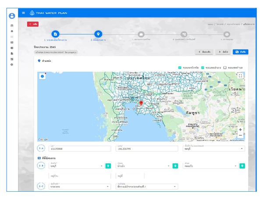263x197 pixels.
Task: Click the Lat field 13.172008
Action: (x=80, y=148)
